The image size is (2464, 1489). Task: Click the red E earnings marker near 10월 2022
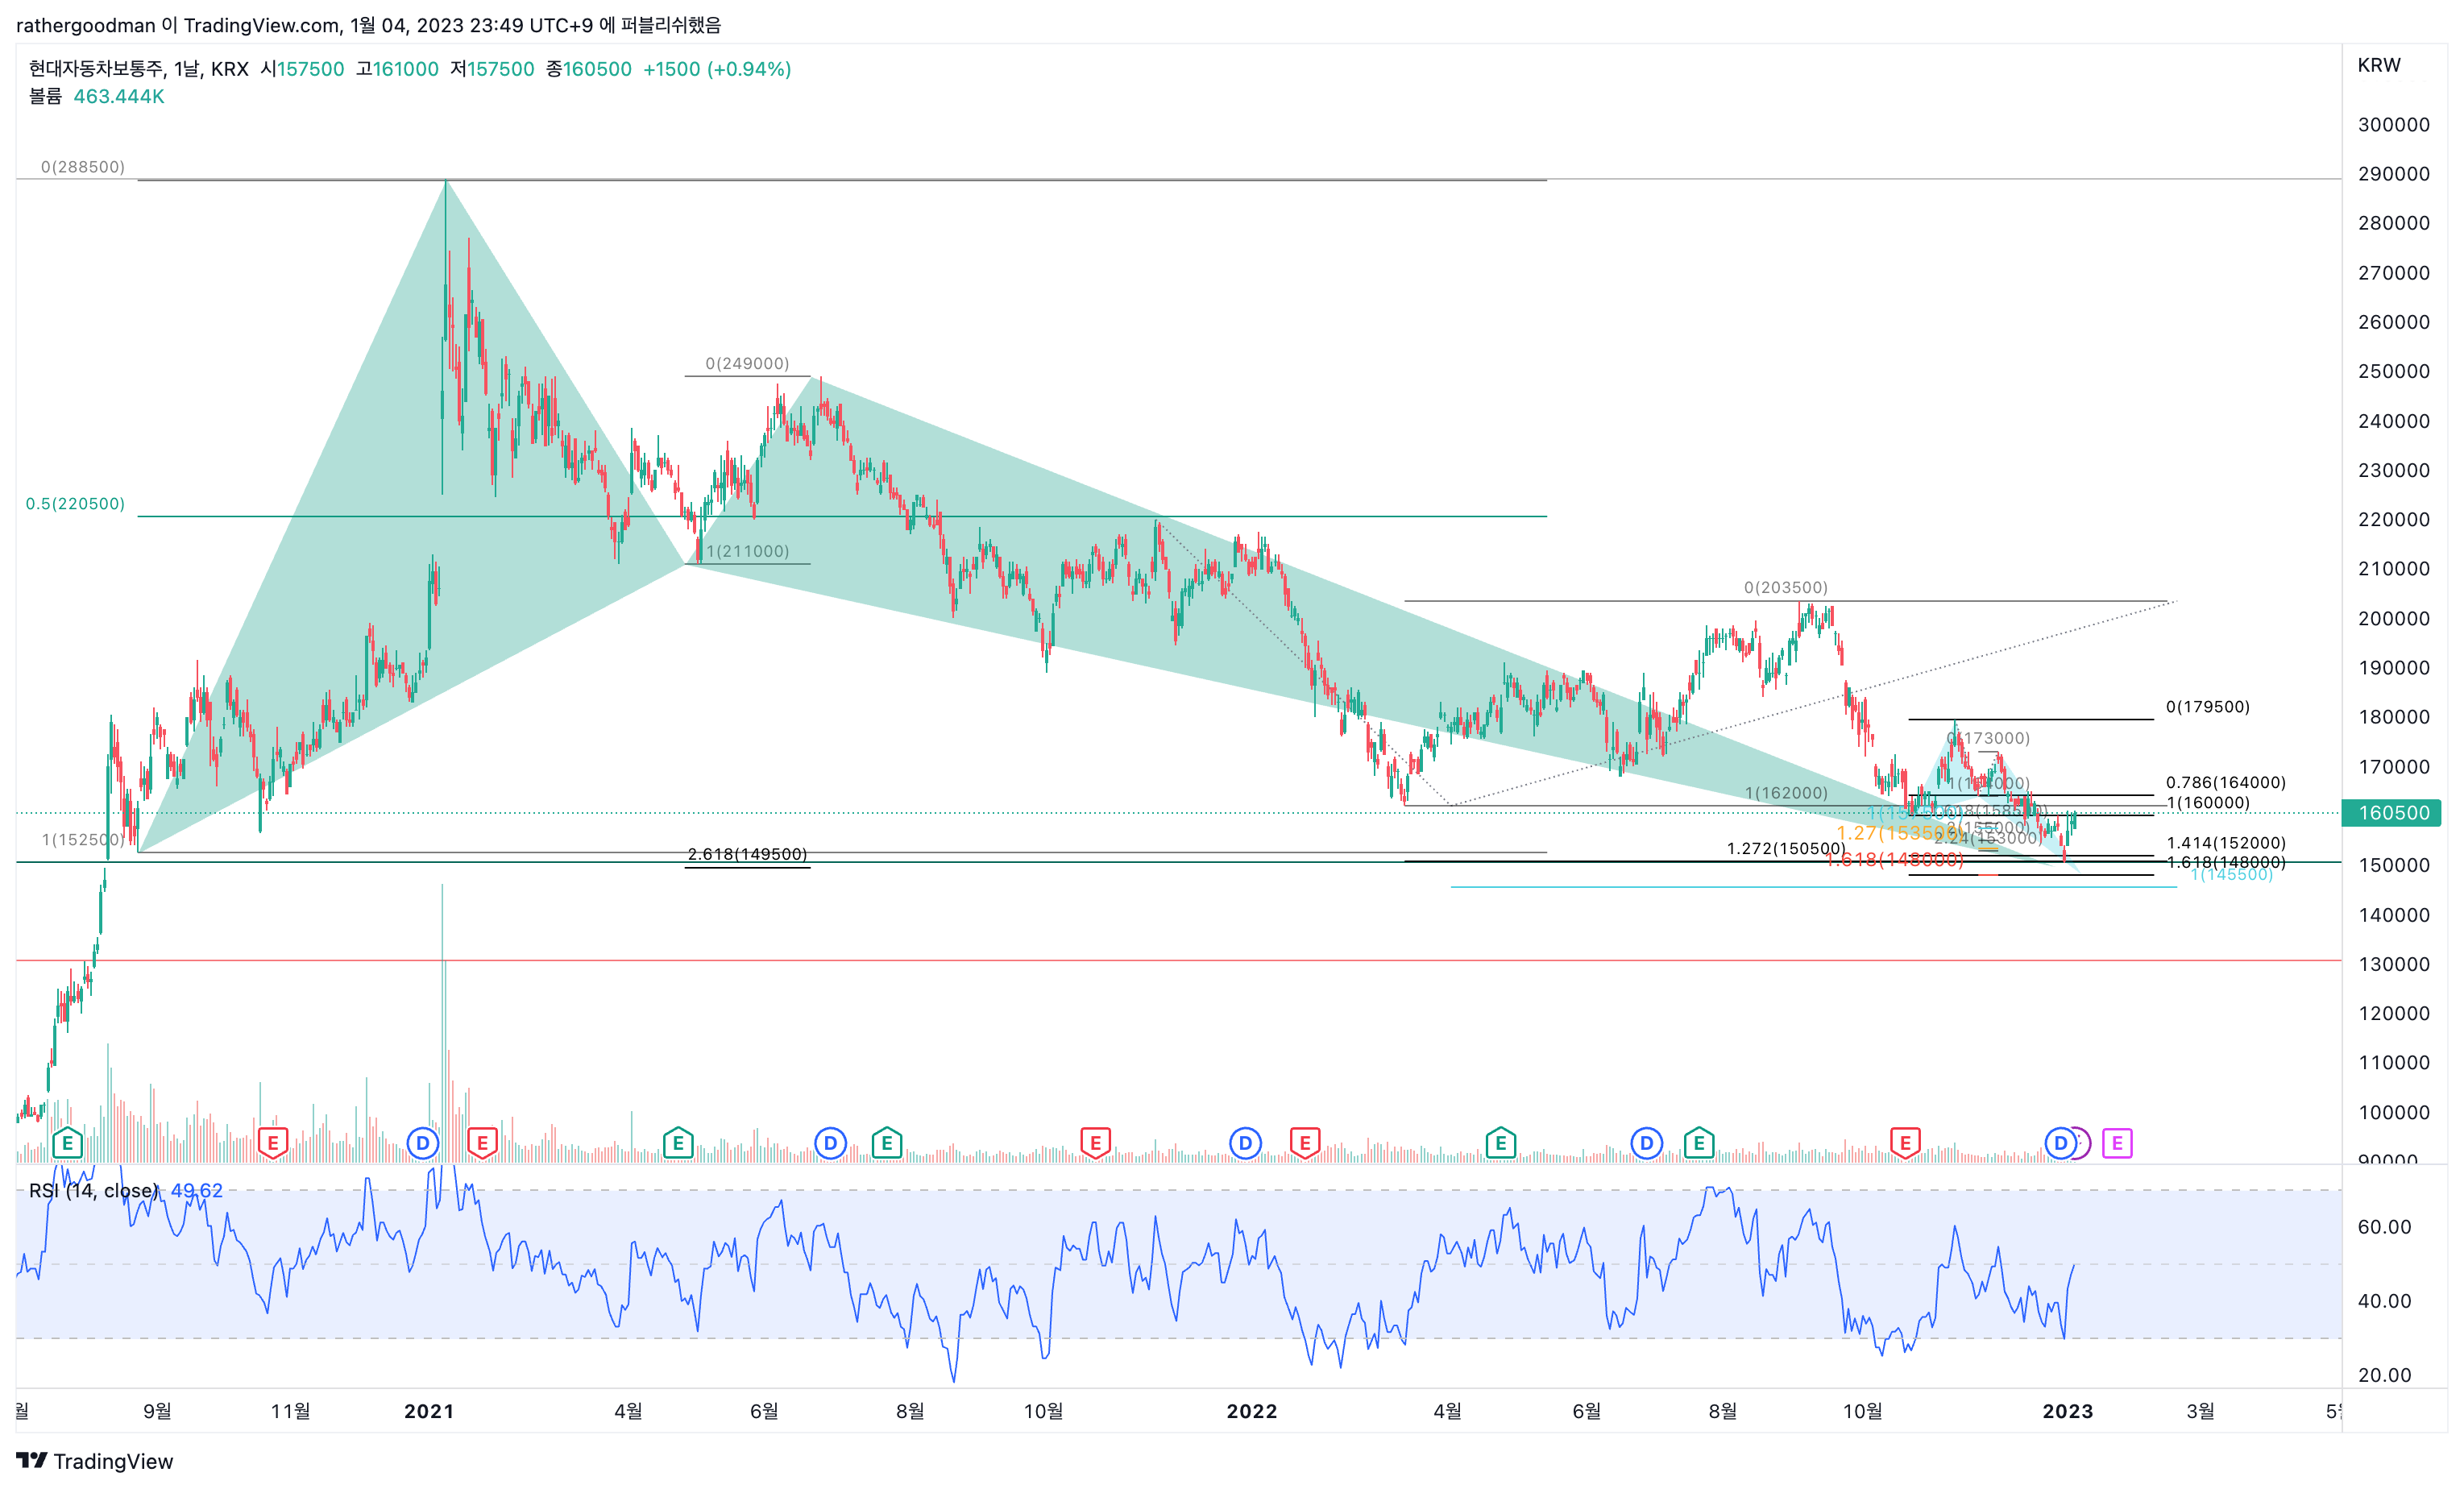point(1905,1142)
